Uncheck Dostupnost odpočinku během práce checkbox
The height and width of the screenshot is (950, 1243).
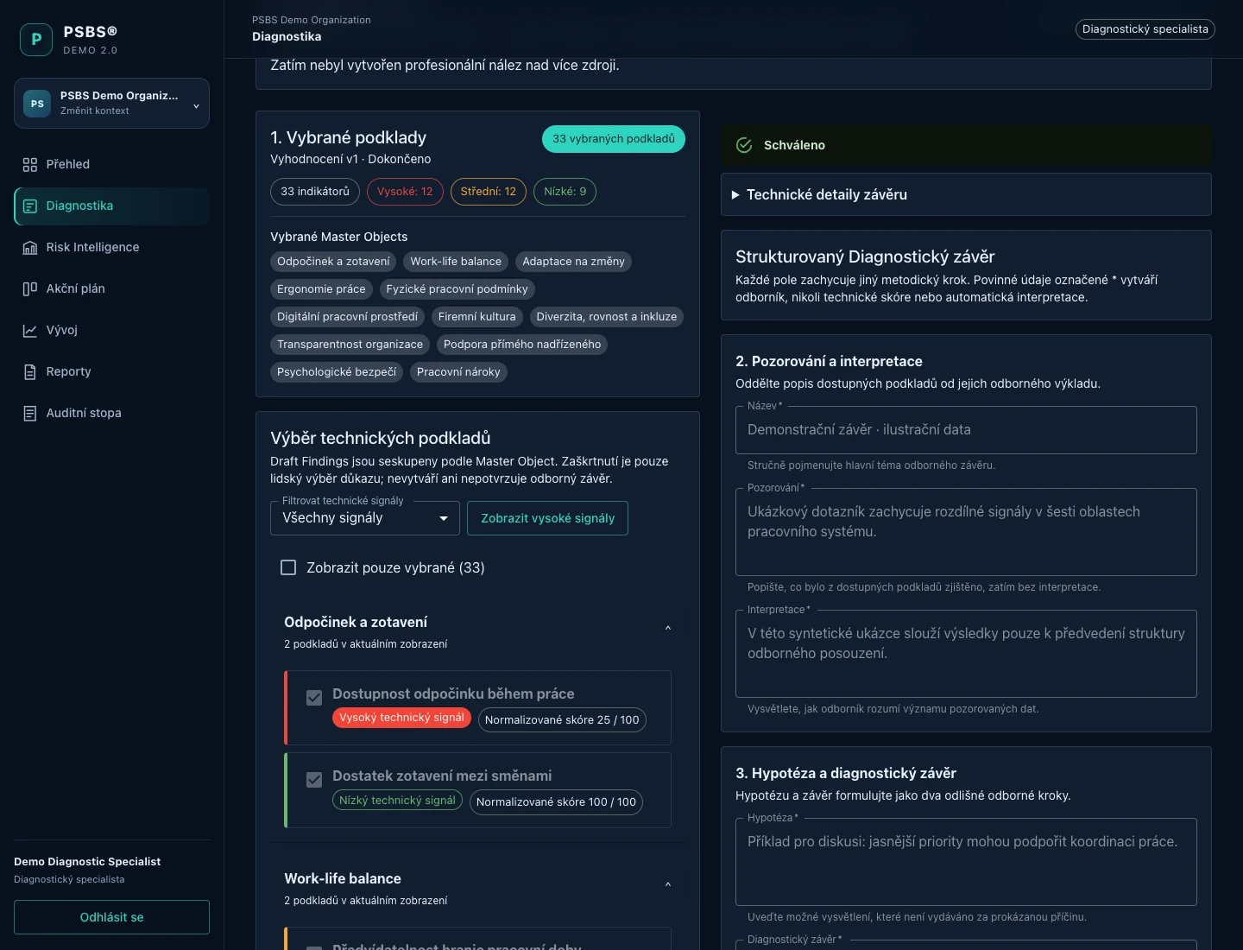click(314, 698)
